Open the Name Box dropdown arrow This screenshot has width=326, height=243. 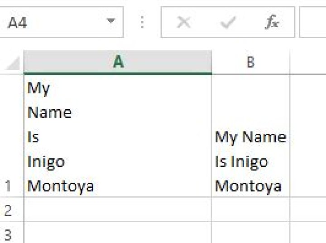[110, 21]
